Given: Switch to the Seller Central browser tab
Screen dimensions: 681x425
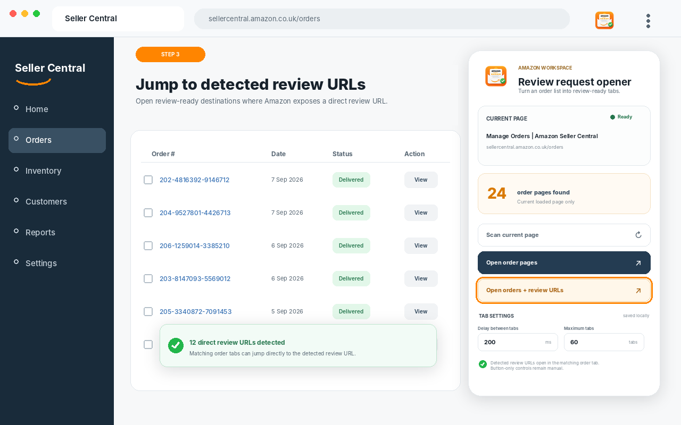Looking at the screenshot, I should [x=118, y=19].
